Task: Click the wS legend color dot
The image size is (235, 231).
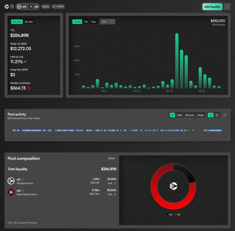Action: tap(168, 214)
